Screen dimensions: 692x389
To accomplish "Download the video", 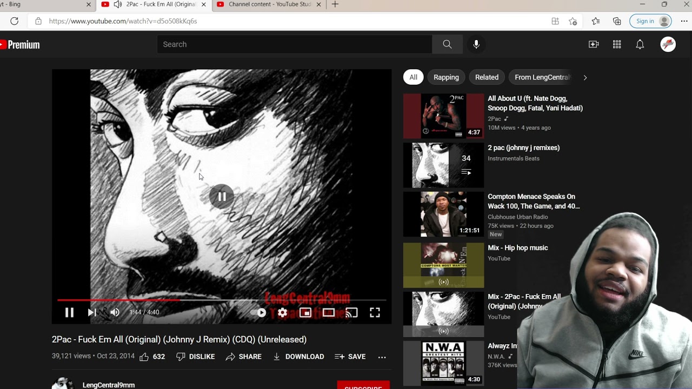I will coord(298,357).
